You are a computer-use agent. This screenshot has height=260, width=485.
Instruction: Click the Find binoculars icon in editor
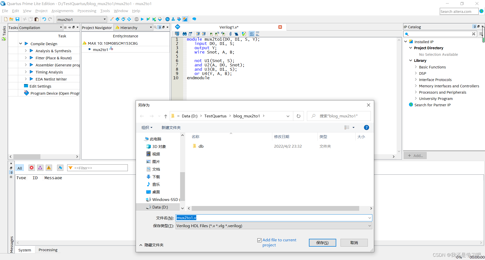(x=185, y=34)
